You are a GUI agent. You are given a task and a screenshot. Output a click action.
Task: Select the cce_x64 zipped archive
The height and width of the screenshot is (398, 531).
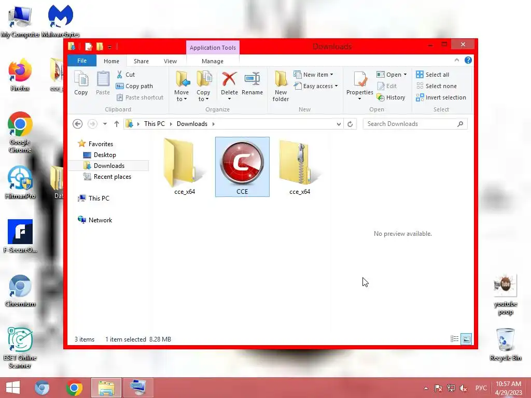[300, 166]
